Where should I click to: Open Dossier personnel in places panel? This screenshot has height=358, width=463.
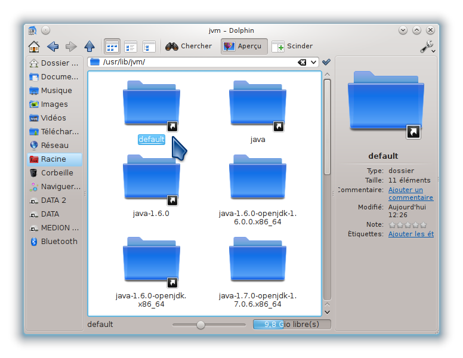pyautogui.click(x=55, y=63)
